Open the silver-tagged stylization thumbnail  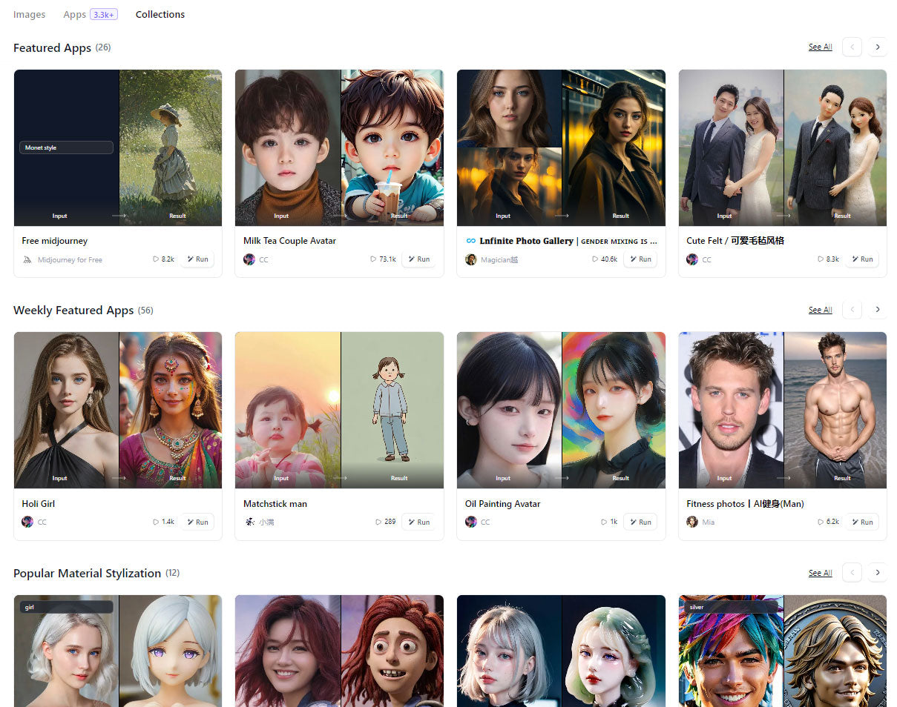point(783,651)
